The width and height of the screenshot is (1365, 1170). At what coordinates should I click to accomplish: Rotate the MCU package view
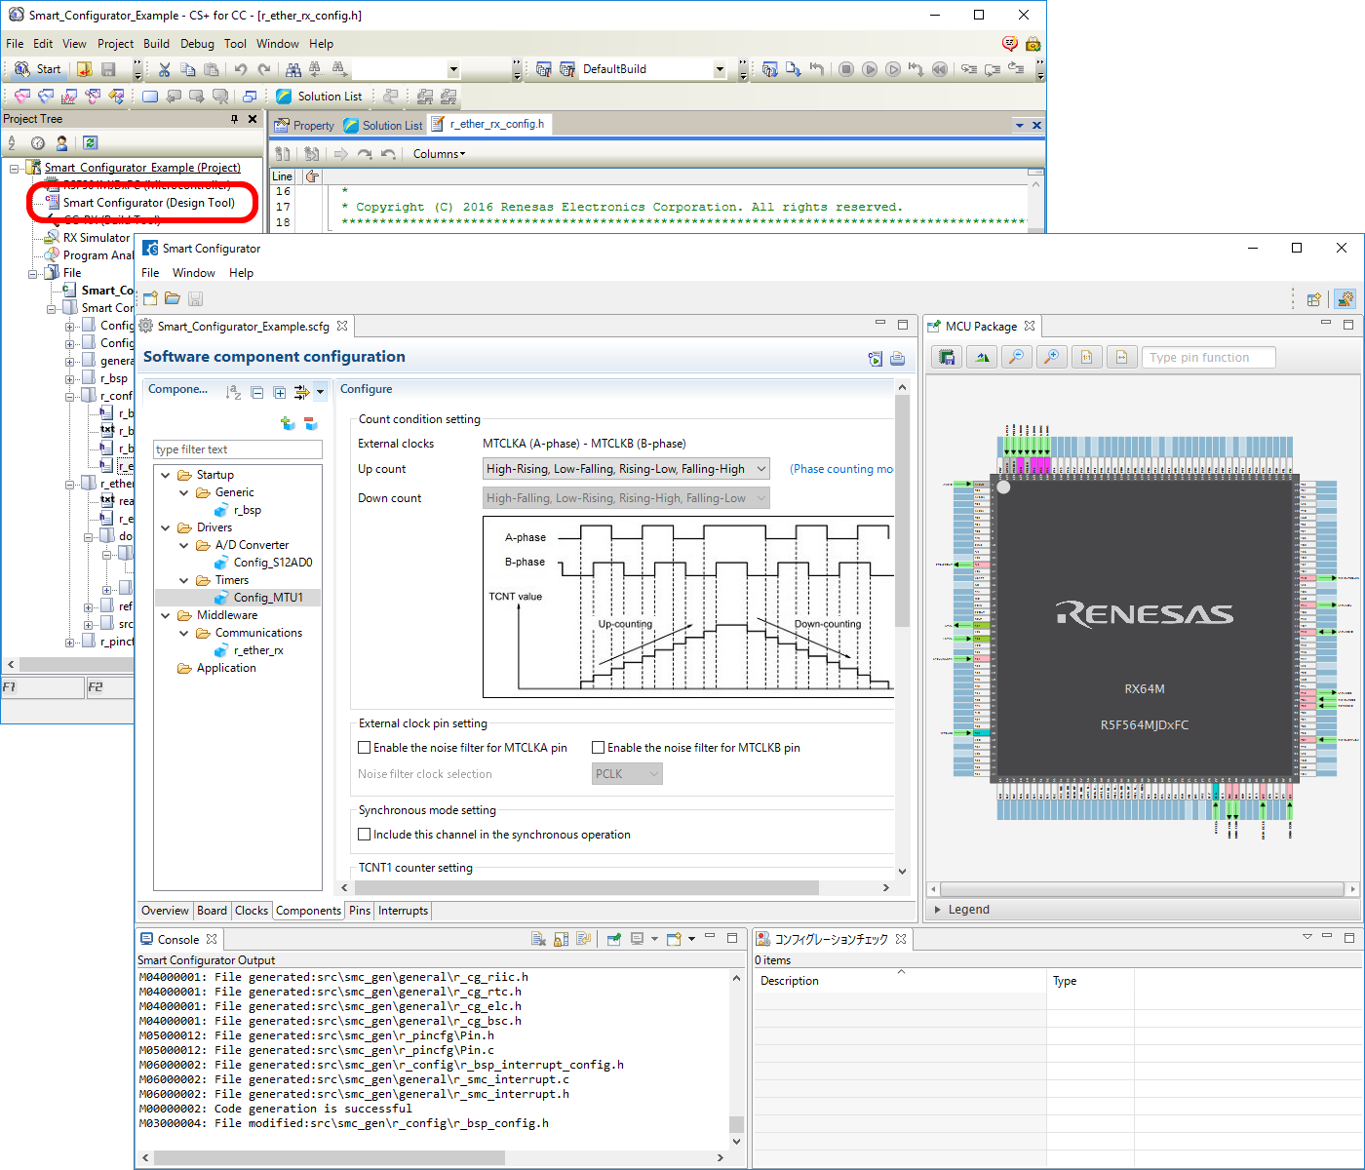click(981, 358)
